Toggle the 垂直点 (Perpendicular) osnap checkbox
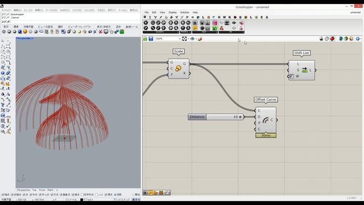364x205 pixels. [61, 195]
